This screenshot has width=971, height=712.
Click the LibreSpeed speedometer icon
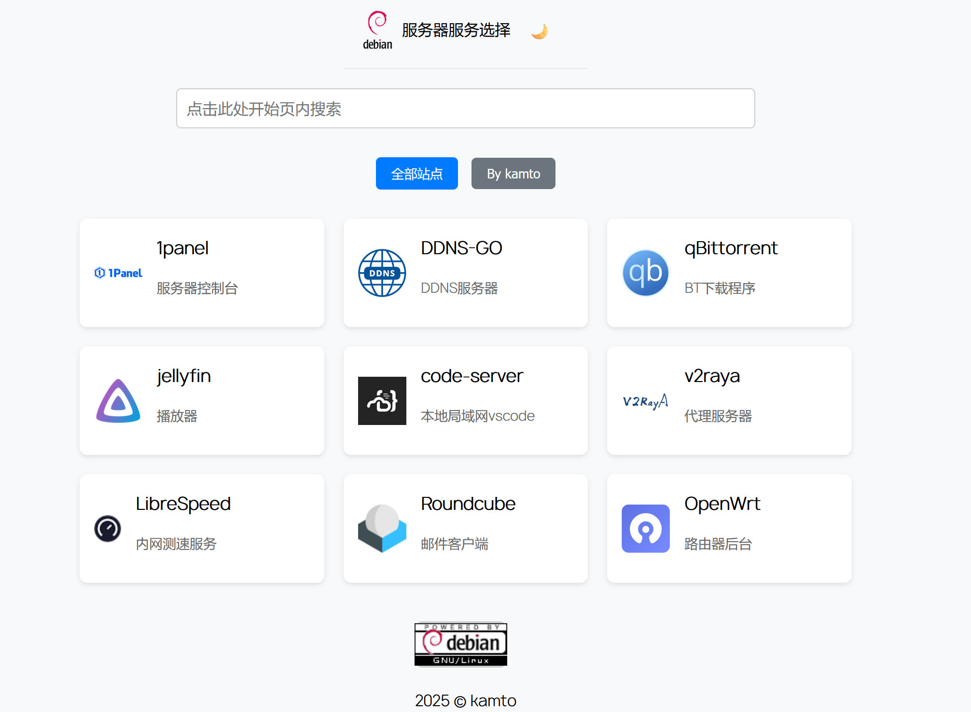[108, 529]
